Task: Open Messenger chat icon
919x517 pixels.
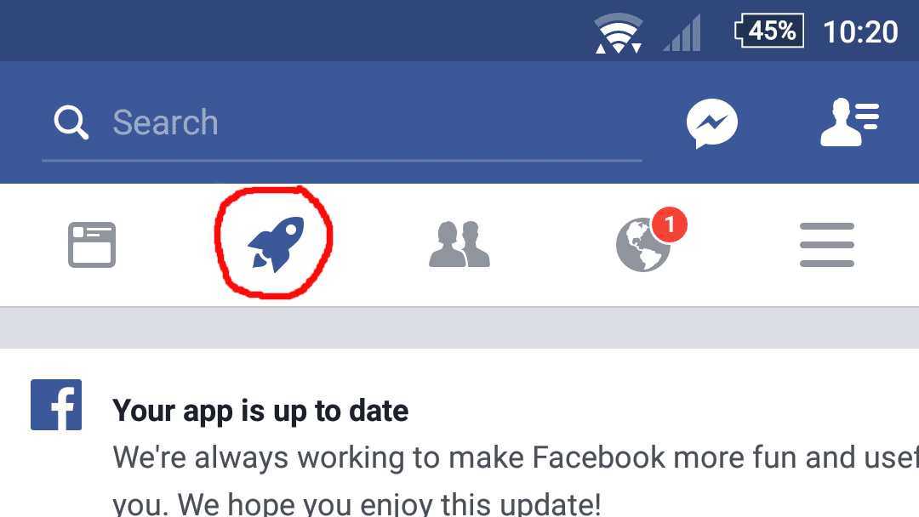Action: coord(712,123)
